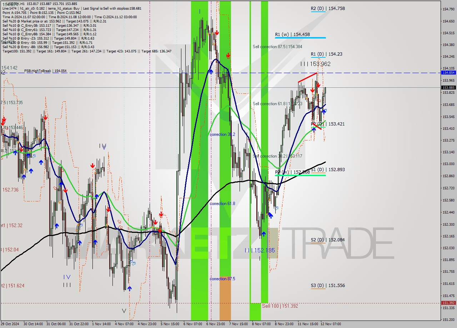Select the light blue R1 (w) horizontal line
Image resolution: width=457 pixels, height=328 pixels.
click(300, 38)
